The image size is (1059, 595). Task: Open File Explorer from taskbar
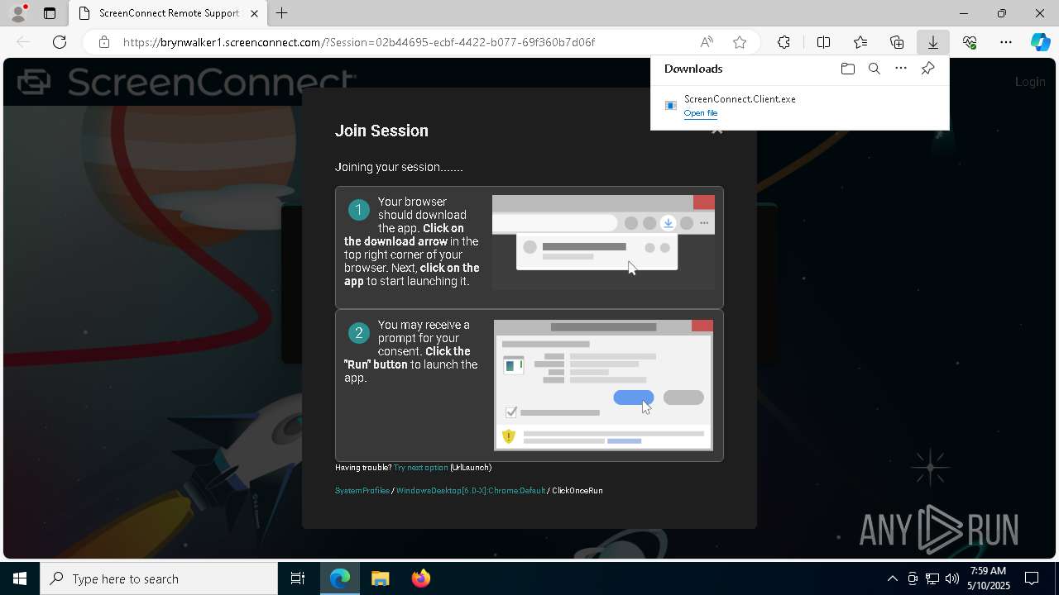381,578
